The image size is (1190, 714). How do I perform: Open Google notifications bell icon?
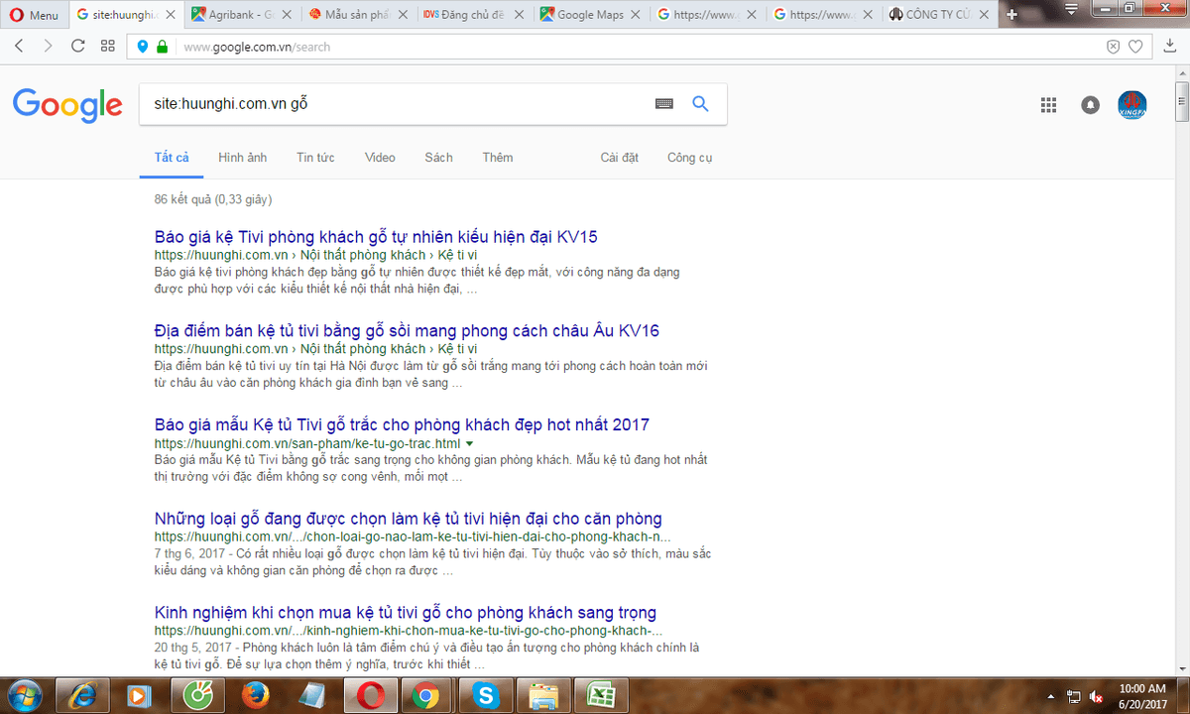[x=1091, y=105]
